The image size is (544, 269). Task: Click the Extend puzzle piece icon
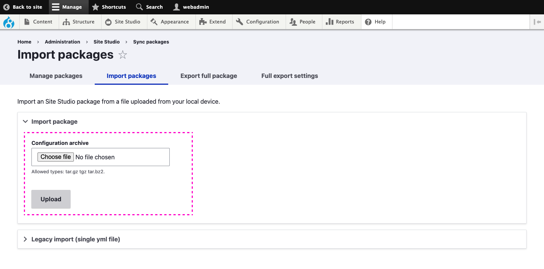(x=203, y=22)
